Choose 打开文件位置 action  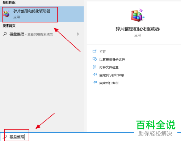point(109,67)
